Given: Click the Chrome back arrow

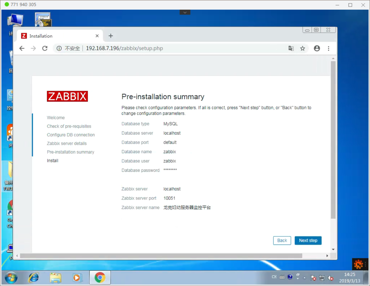Looking at the screenshot, I should 22,48.
